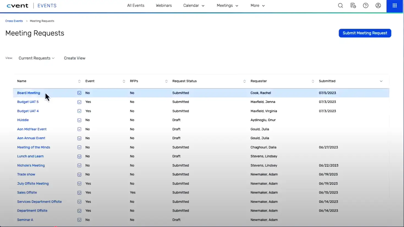The height and width of the screenshot is (227, 404).
Task: Click the action icon for Department Offsite
Action: point(79,211)
